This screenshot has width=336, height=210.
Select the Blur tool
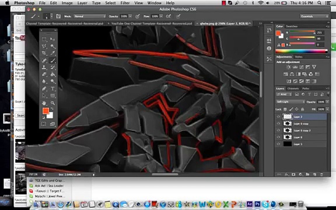pos(44,81)
